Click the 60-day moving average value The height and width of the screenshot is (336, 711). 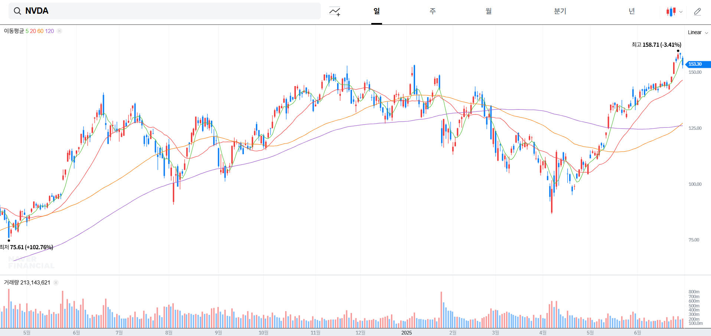[40, 31]
